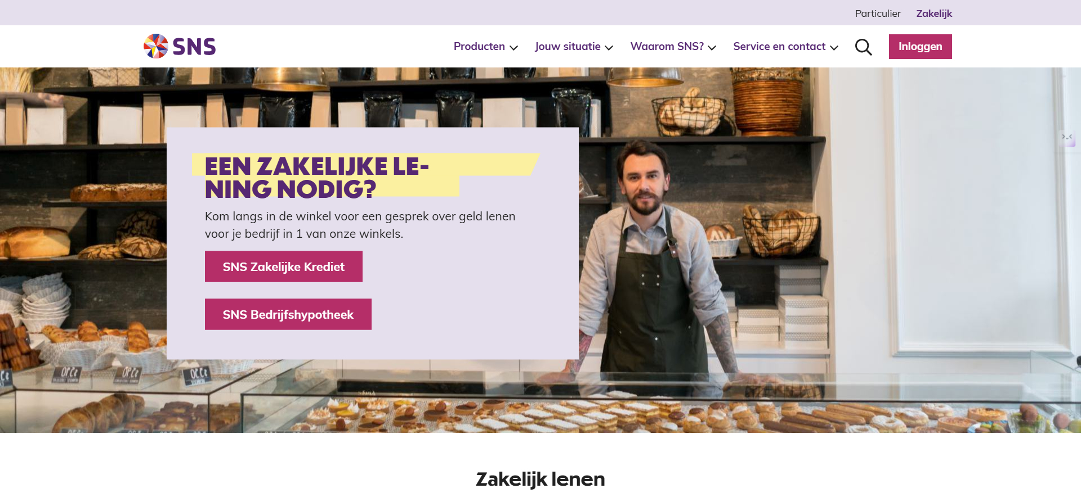
Task: Switch to the Particulier section
Action: tap(878, 13)
